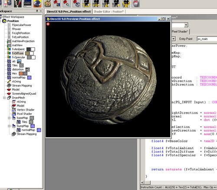
Task: Click the Pixel Shader node icon
Action: [14, 114]
